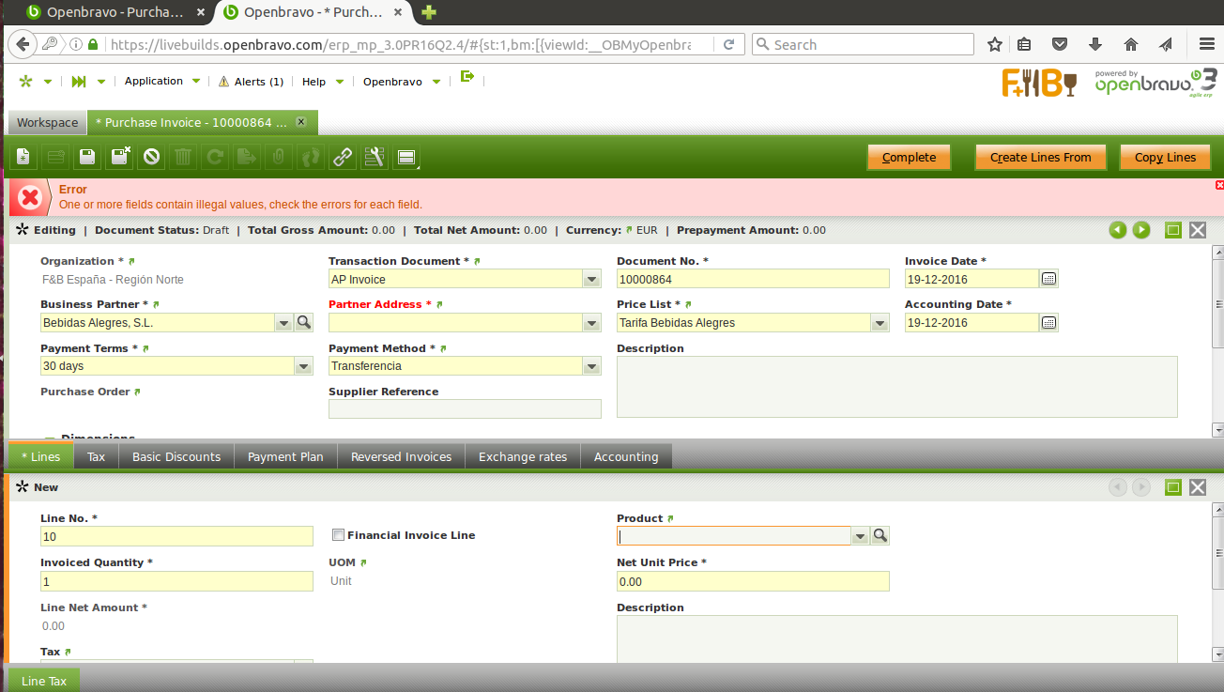Click the Cancel changes toolbar icon
Viewport: 1224px width, 692px height.
click(151, 158)
